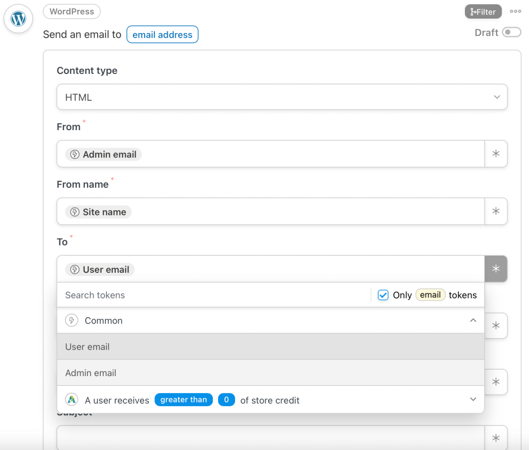Click the Filter button
Image resolution: width=529 pixels, height=450 pixels.
click(483, 12)
